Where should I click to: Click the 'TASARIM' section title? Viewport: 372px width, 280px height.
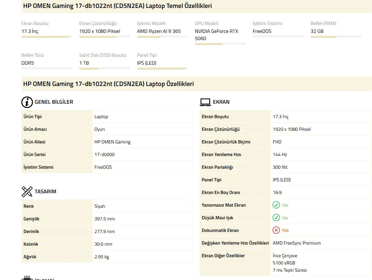[x=45, y=192]
